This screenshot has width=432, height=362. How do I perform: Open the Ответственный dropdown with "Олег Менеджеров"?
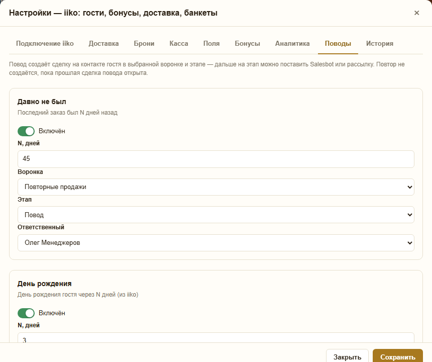click(215, 243)
